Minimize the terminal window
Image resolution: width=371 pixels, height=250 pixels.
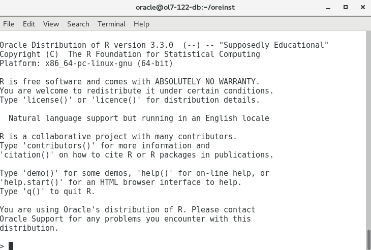[328, 8]
